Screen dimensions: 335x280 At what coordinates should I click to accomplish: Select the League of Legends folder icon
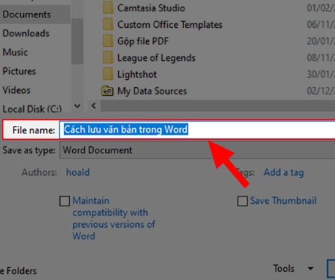point(108,58)
